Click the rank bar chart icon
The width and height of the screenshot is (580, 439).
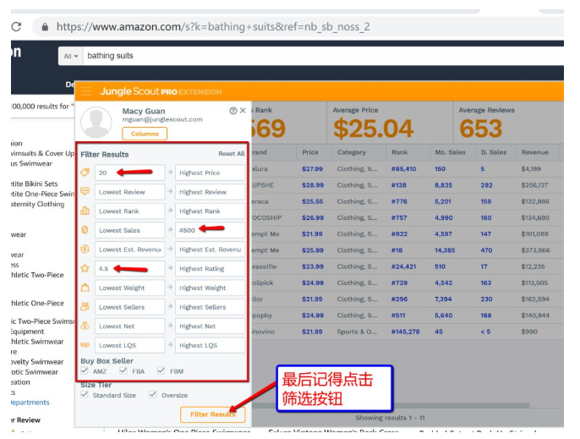(85, 211)
